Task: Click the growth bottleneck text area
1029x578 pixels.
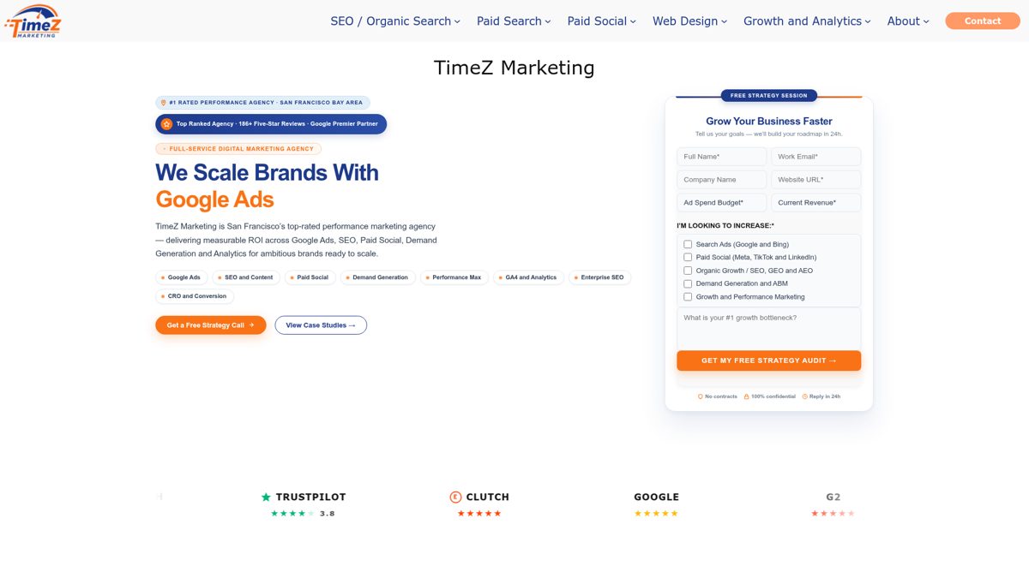Action: 769,329
